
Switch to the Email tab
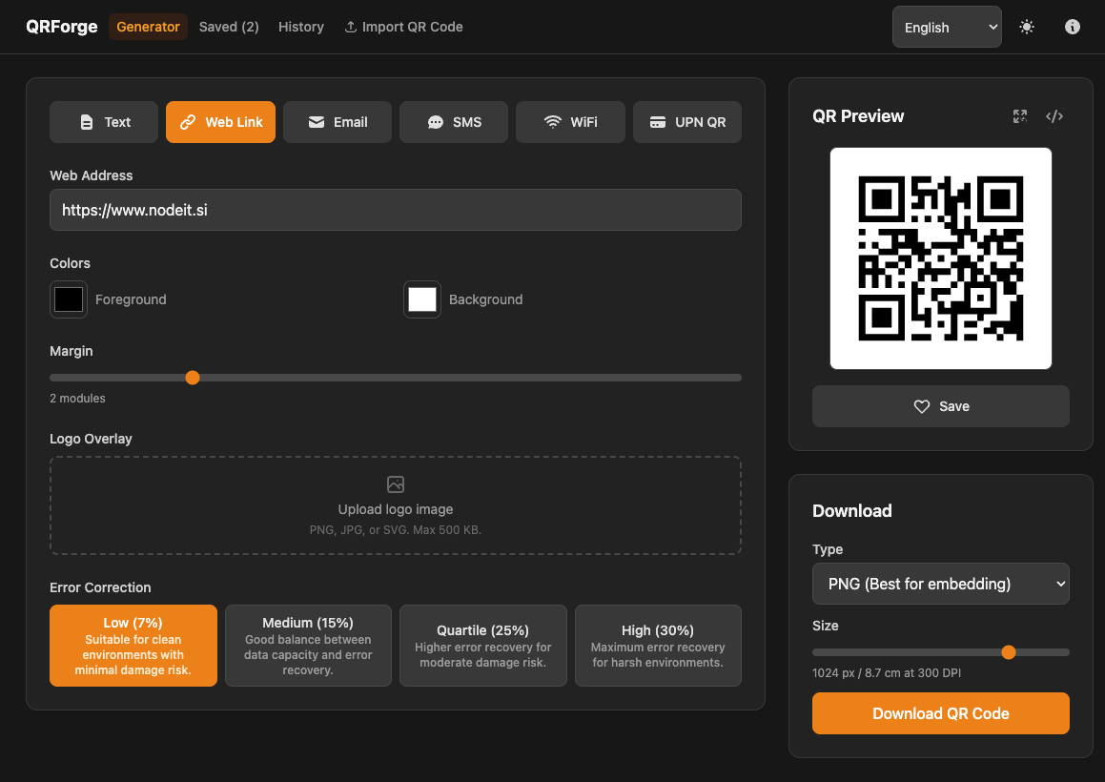337,121
